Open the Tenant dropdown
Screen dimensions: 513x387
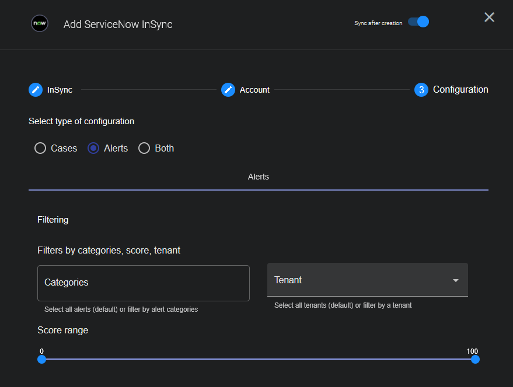pyautogui.click(x=368, y=280)
